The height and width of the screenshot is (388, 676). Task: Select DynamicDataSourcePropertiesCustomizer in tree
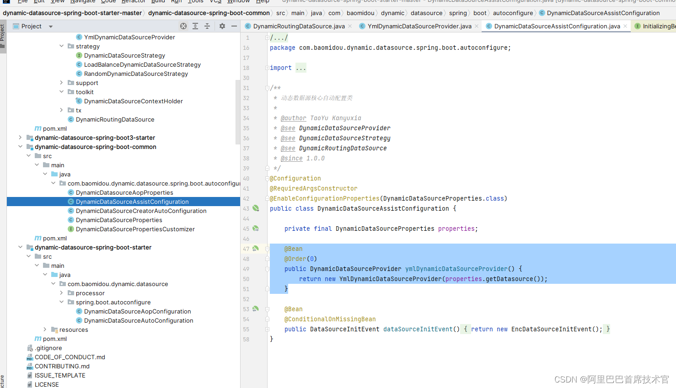[135, 229]
